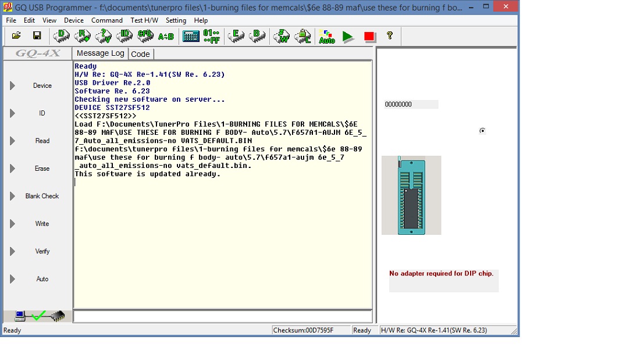Click the chip ID icon

(x=124, y=35)
